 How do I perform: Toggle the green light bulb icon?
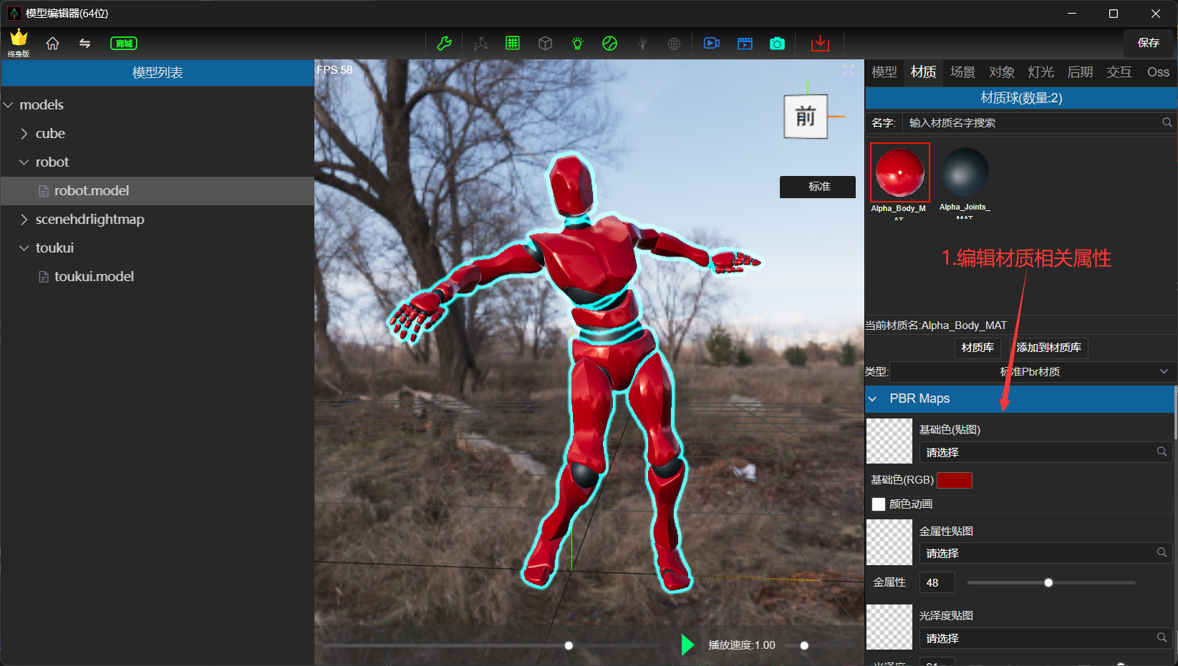click(577, 44)
